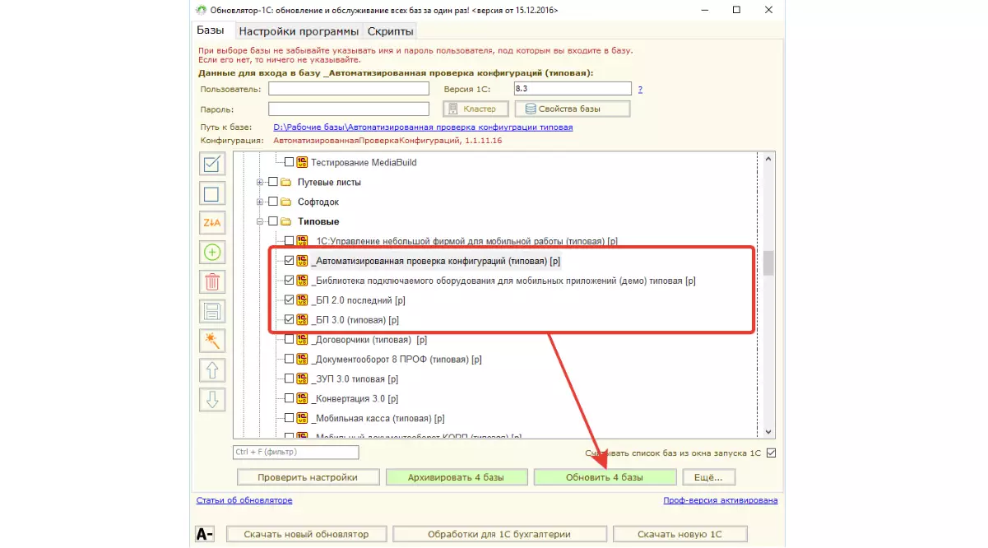The image size is (988, 548).
Task: Check the Типовые folder checkbox
Action: 273,221
